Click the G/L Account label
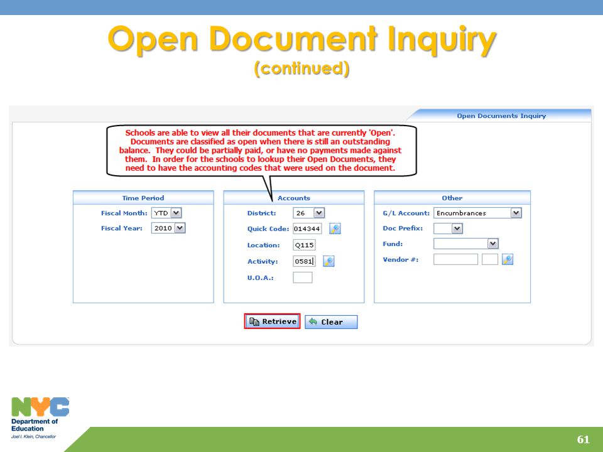 (x=406, y=213)
